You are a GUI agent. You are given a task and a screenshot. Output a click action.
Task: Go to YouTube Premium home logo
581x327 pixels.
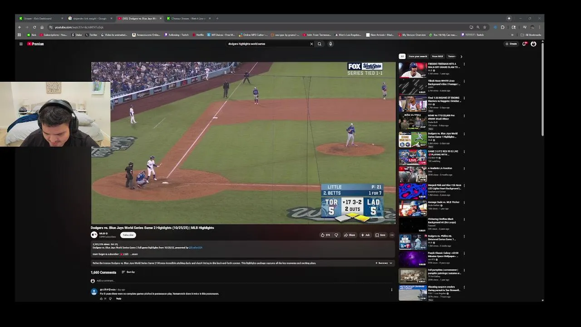[35, 44]
